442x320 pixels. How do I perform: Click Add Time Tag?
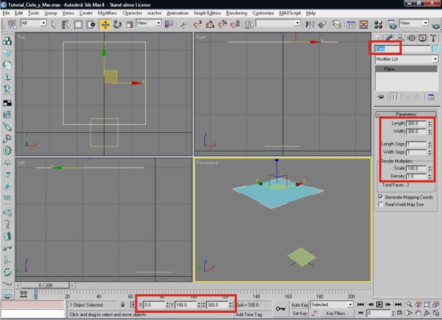tap(249, 314)
